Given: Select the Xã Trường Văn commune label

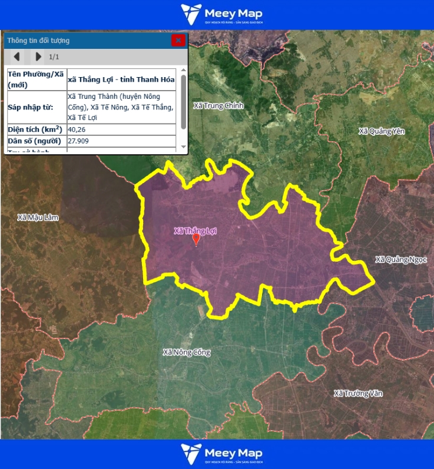Looking at the screenshot, I should click(x=357, y=393).
